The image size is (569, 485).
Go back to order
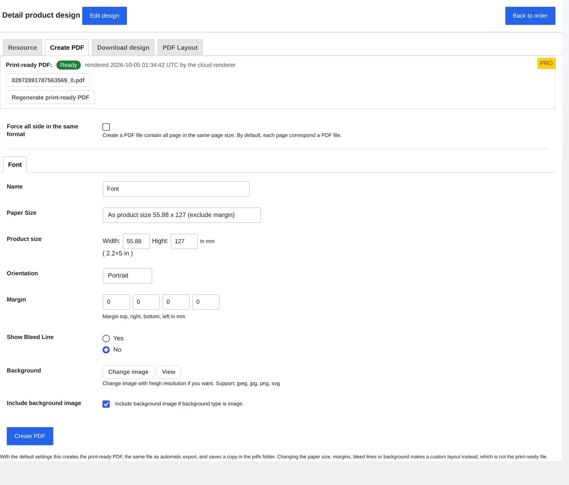(530, 16)
